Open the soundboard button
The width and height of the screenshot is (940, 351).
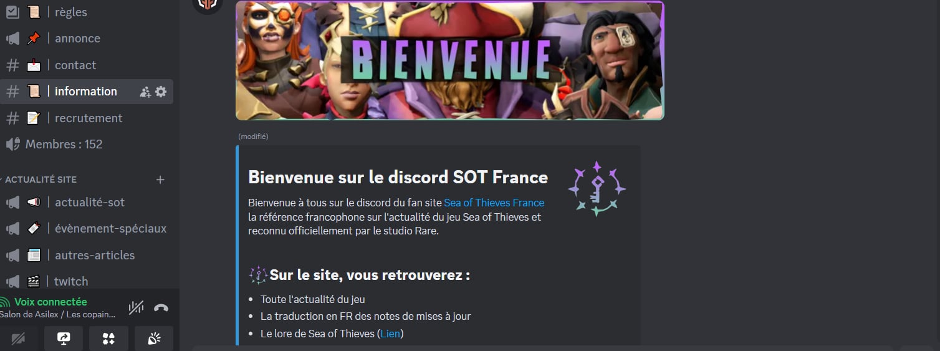pyautogui.click(x=154, y=339)
